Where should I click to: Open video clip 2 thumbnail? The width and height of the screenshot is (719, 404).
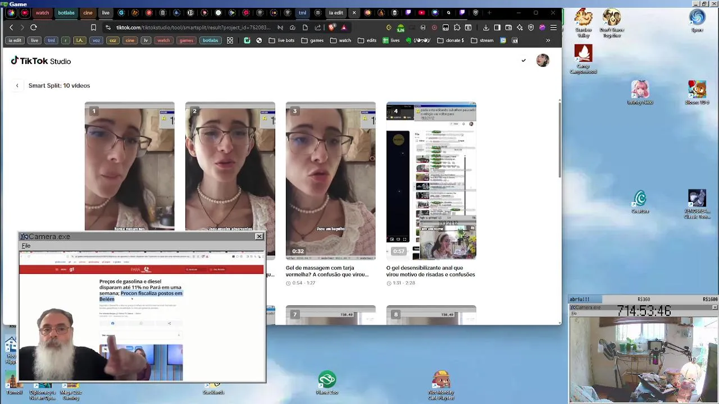(230, 166)
